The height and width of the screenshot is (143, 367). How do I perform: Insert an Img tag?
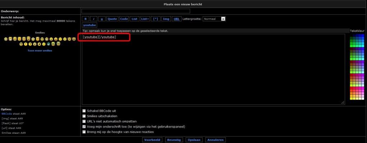[166, 19]
